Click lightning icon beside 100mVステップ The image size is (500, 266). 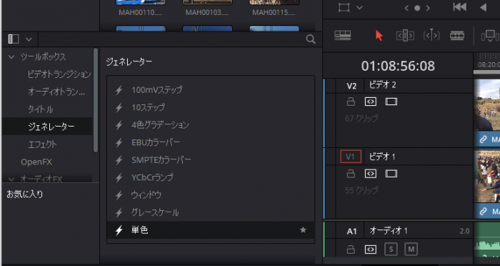[119, 90]
